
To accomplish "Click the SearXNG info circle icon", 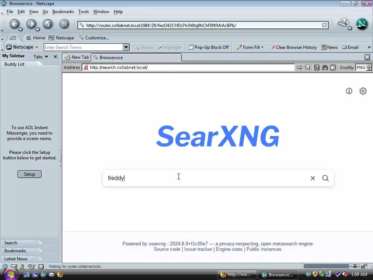I will point(349,91).
